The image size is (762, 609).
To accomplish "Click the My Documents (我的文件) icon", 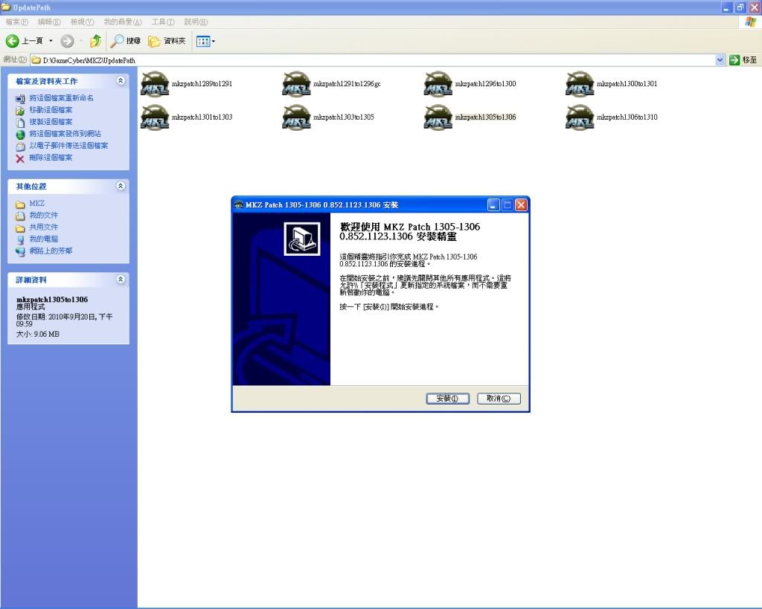I will click(x=20, y=216).
